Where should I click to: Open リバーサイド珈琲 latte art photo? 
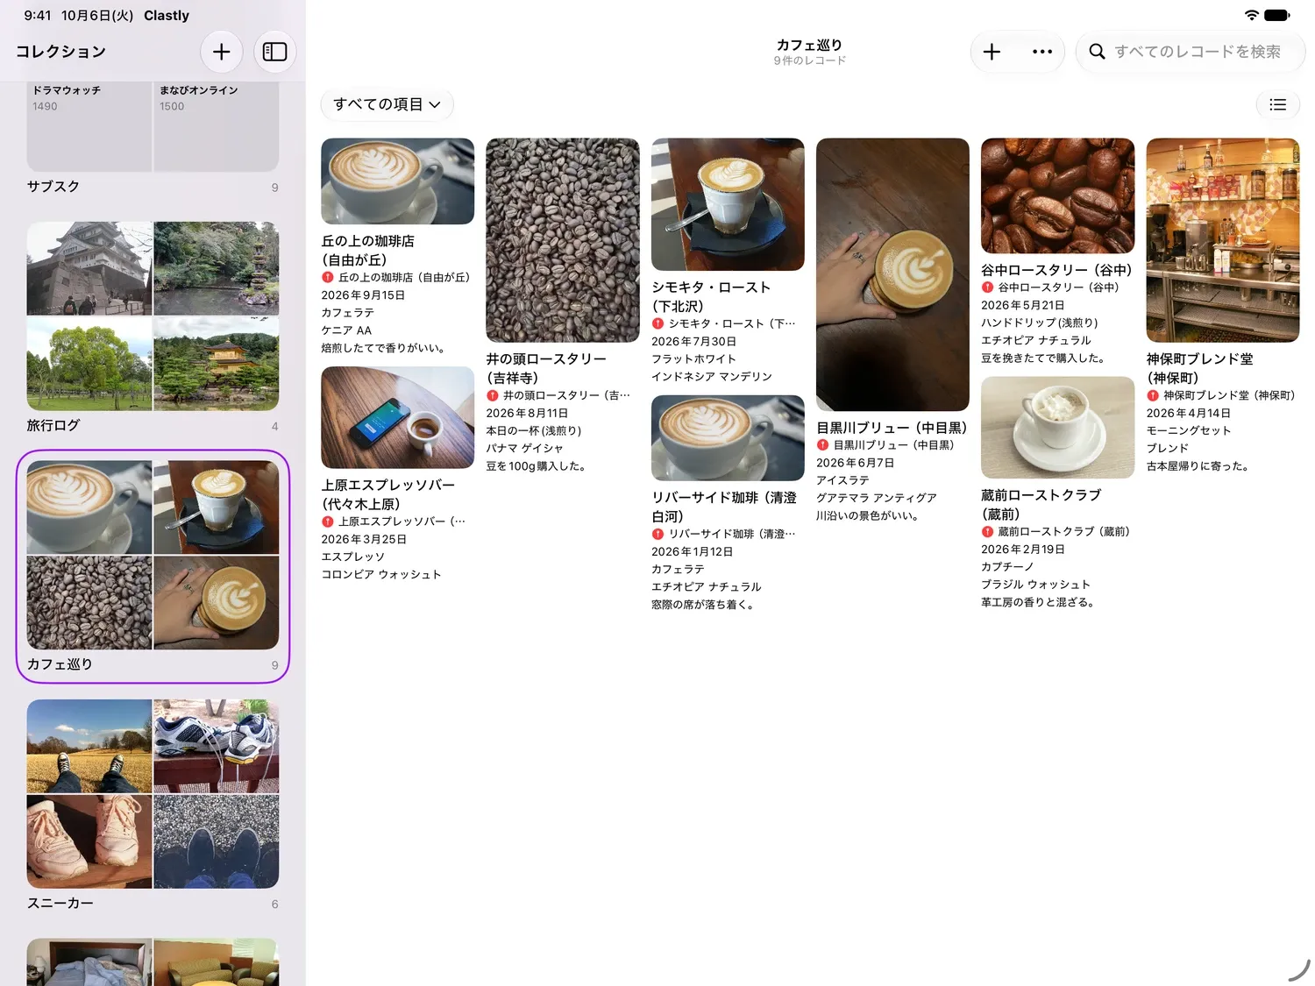[728, 437]
